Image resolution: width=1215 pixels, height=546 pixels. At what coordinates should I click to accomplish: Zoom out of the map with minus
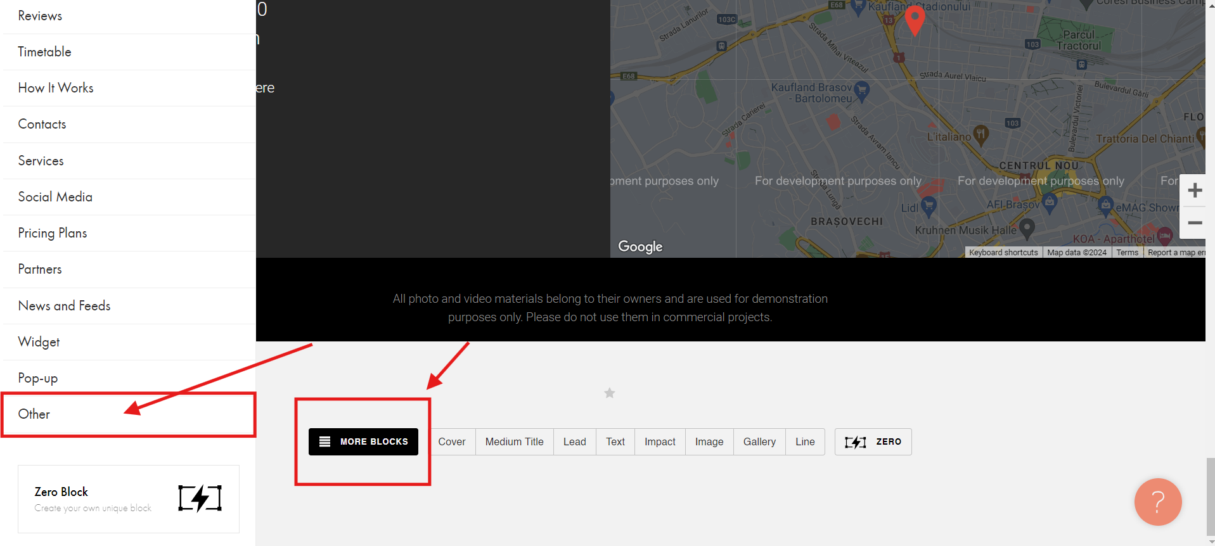[x=1195, y=223]
